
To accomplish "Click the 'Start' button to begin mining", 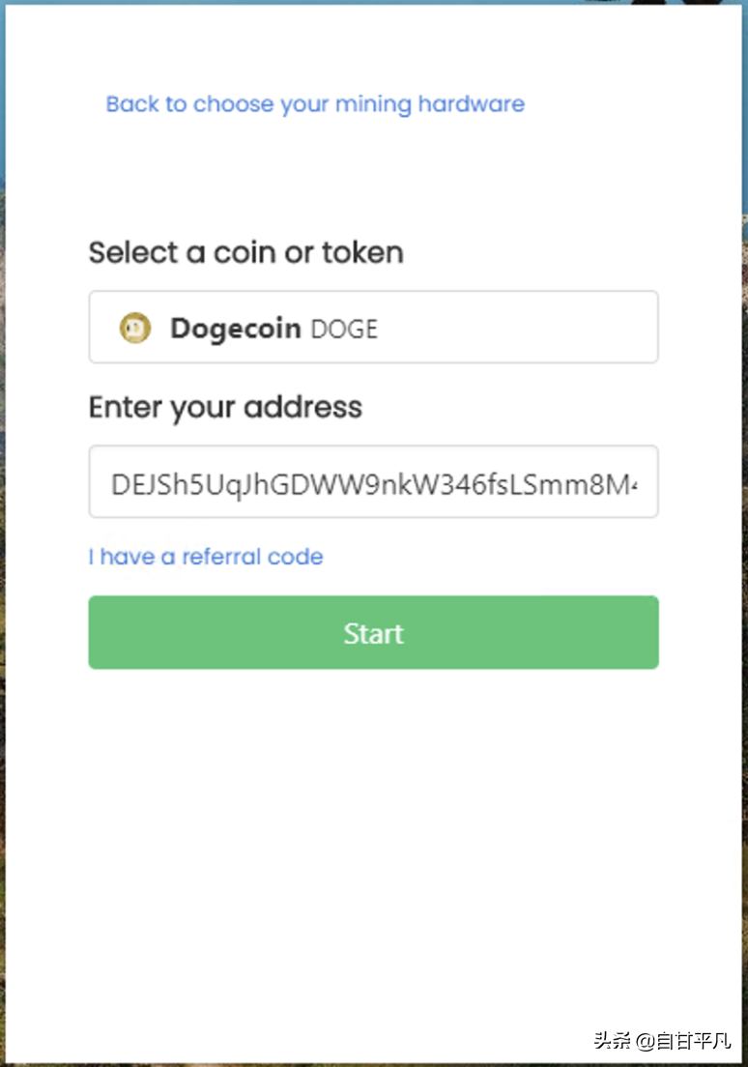I will click(373, 632).
